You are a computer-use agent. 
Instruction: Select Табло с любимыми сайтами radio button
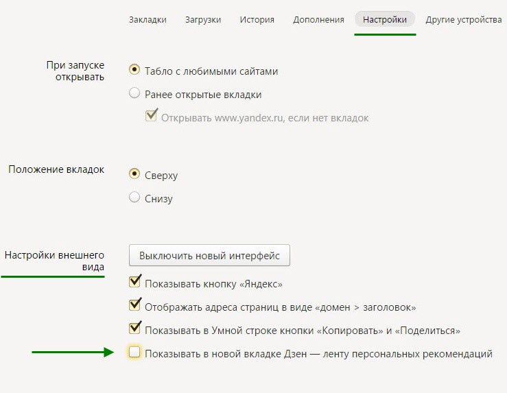134,70
